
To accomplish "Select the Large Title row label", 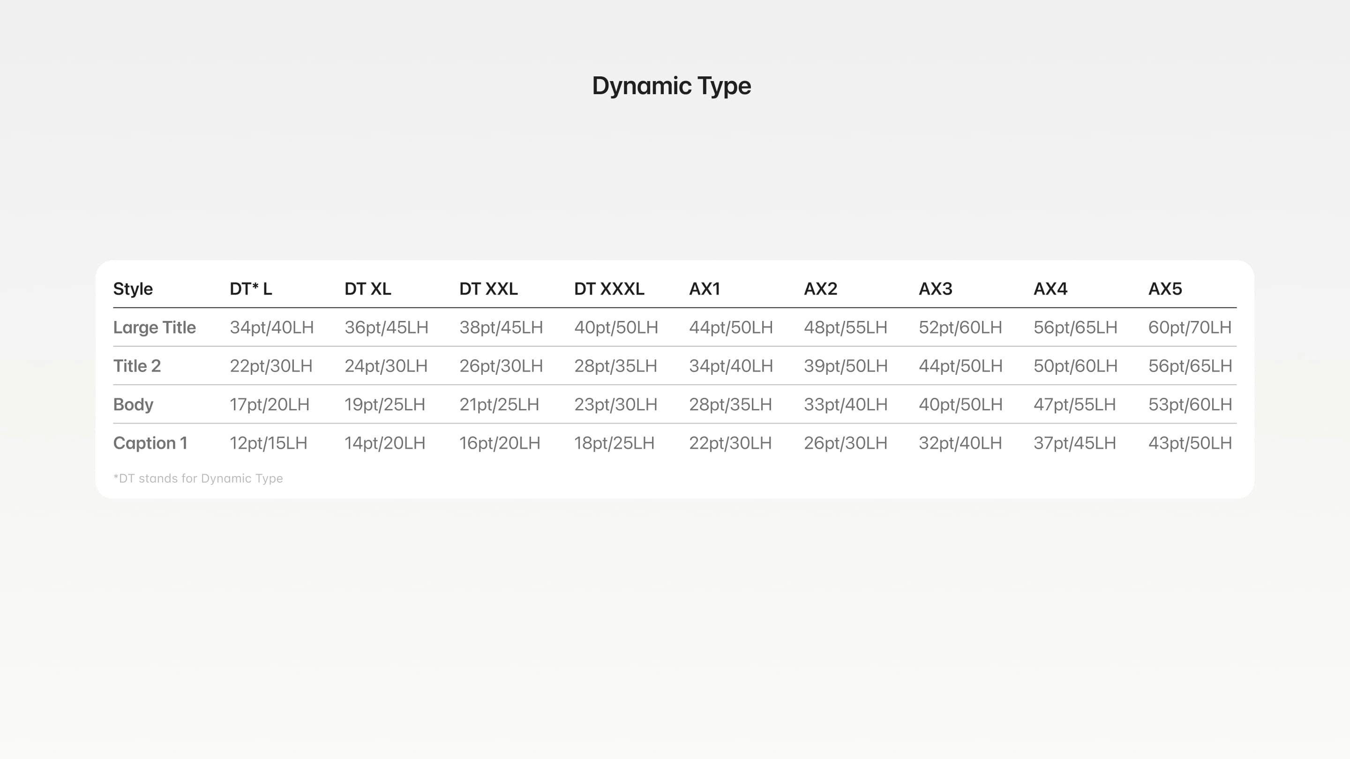I will pyautogui.click(x=155, y=327).
